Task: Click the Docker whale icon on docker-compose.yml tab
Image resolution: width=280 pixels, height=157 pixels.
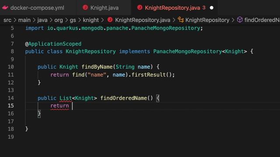Action: tap(5, 8)
